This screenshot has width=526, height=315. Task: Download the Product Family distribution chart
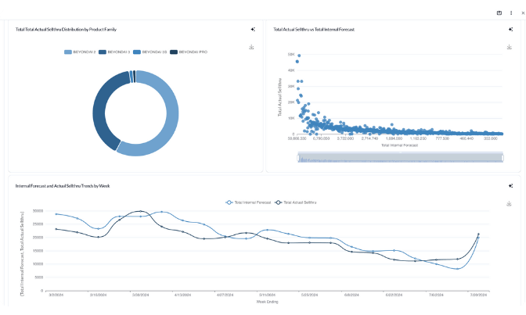(x=252, y=47)
